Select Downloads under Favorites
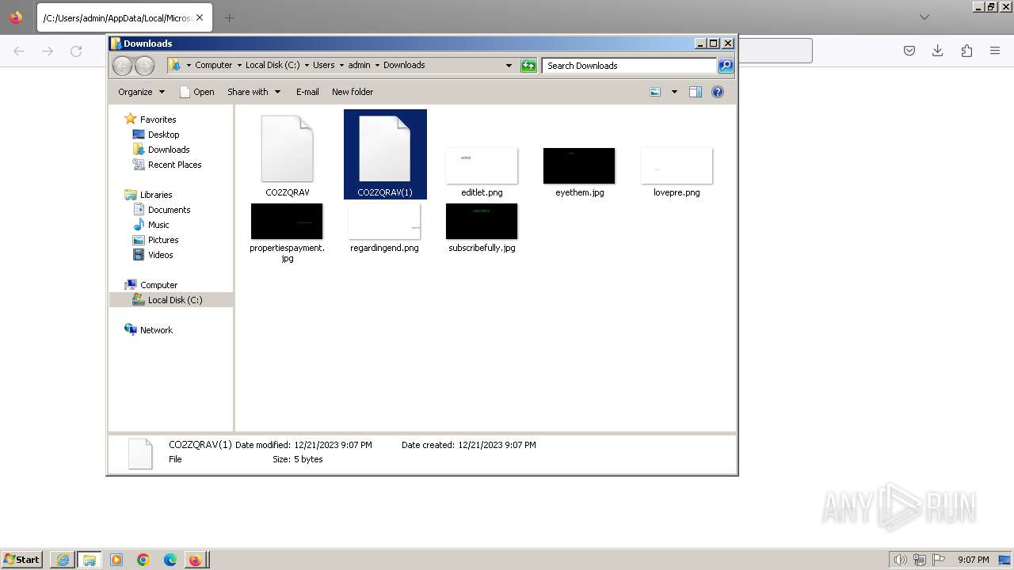This screenshot has height=570, width=1014. tap(169, 150)
